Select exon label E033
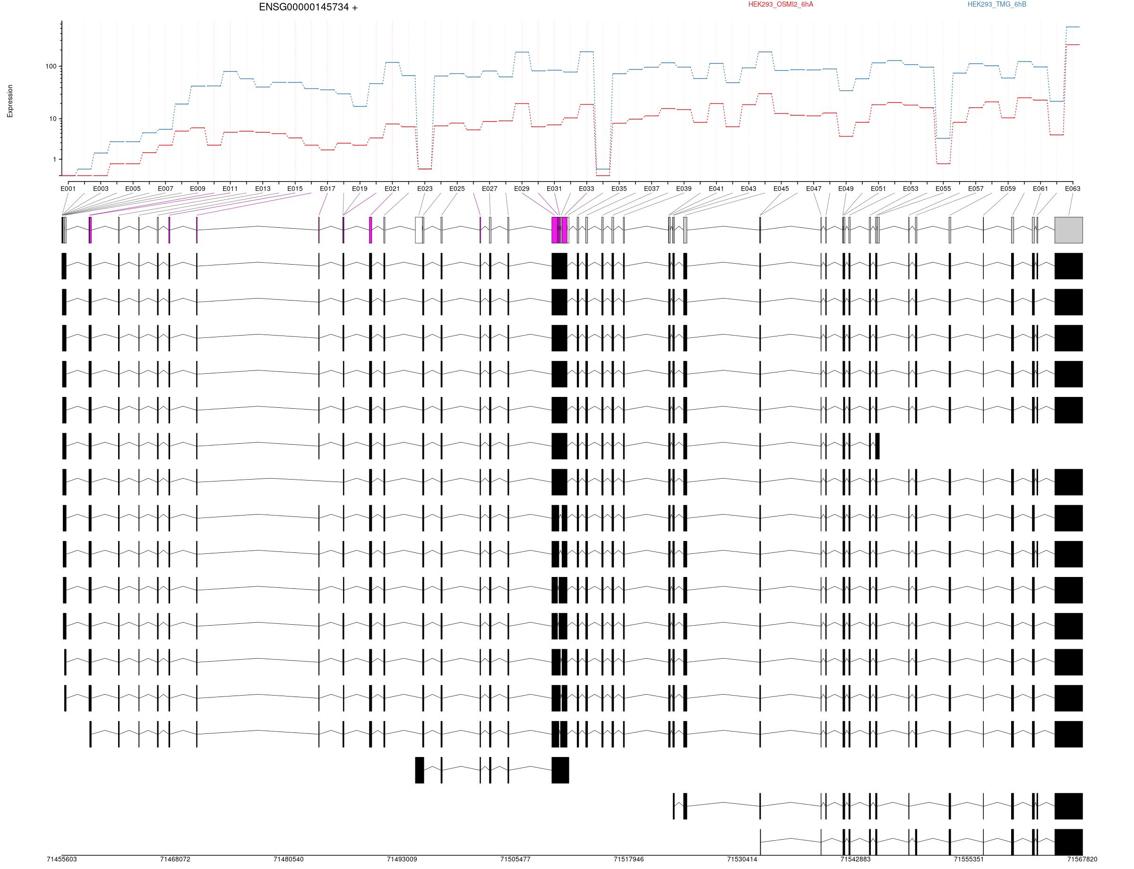 586,189
